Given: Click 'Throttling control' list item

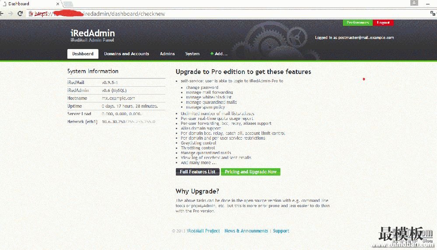Looking at the screenshot, I should point(198,148).
